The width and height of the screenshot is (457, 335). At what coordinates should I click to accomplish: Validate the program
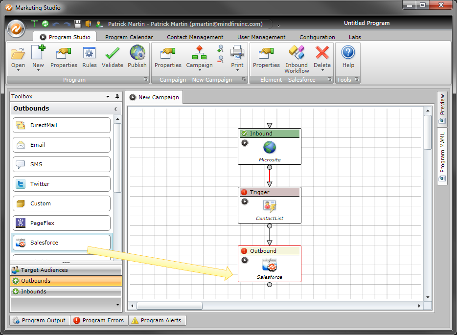click(112, 58)
